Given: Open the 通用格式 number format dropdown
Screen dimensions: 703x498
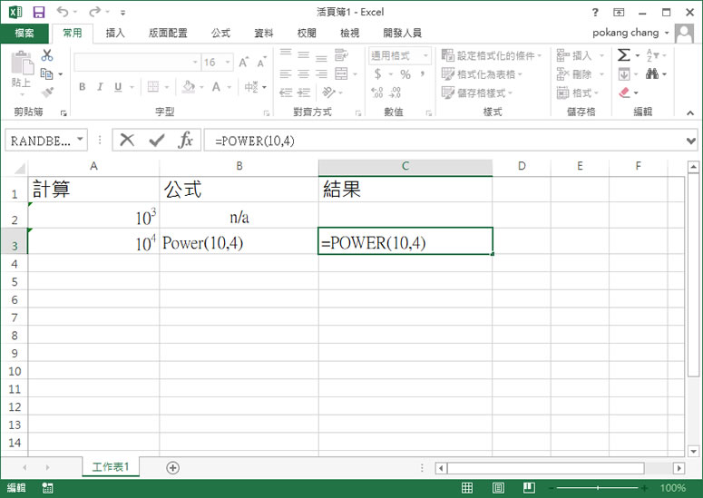Looking at the screenshot, I should coord(425,55).
